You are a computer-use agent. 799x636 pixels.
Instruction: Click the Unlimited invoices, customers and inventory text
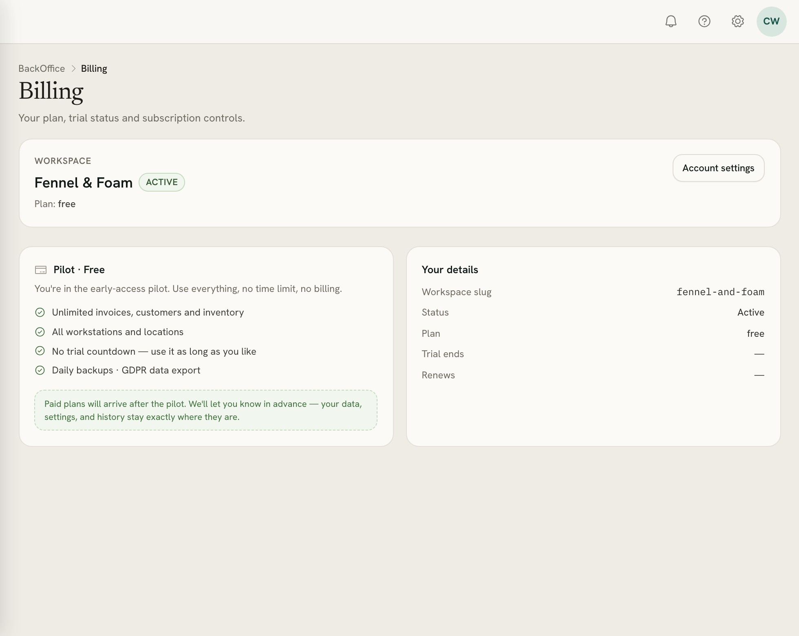point(148,312)
